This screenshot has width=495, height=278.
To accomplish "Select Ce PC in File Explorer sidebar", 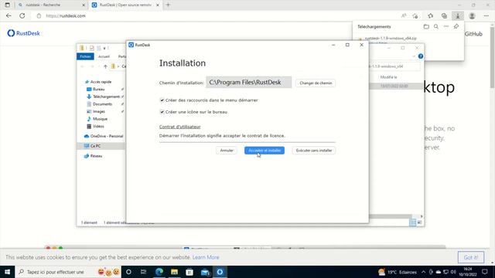I will [x=95, y=146].
